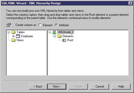
Task: Click the Employee table icon
Action: [x=18, y=36]
